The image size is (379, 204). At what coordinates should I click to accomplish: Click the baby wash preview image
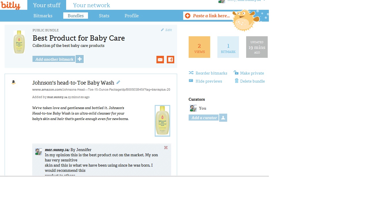tap(162, 121)
